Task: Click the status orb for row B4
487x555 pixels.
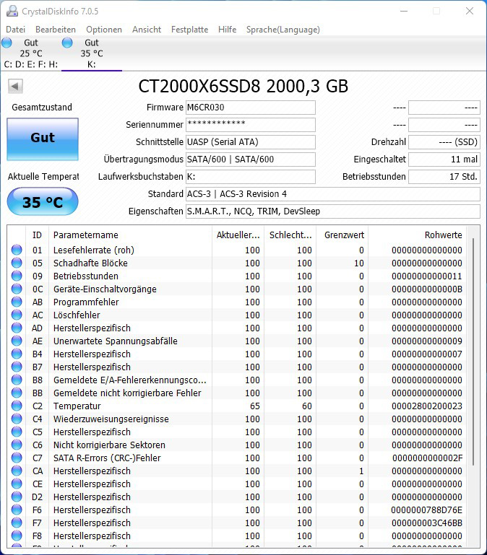Action: click(17, 354)
